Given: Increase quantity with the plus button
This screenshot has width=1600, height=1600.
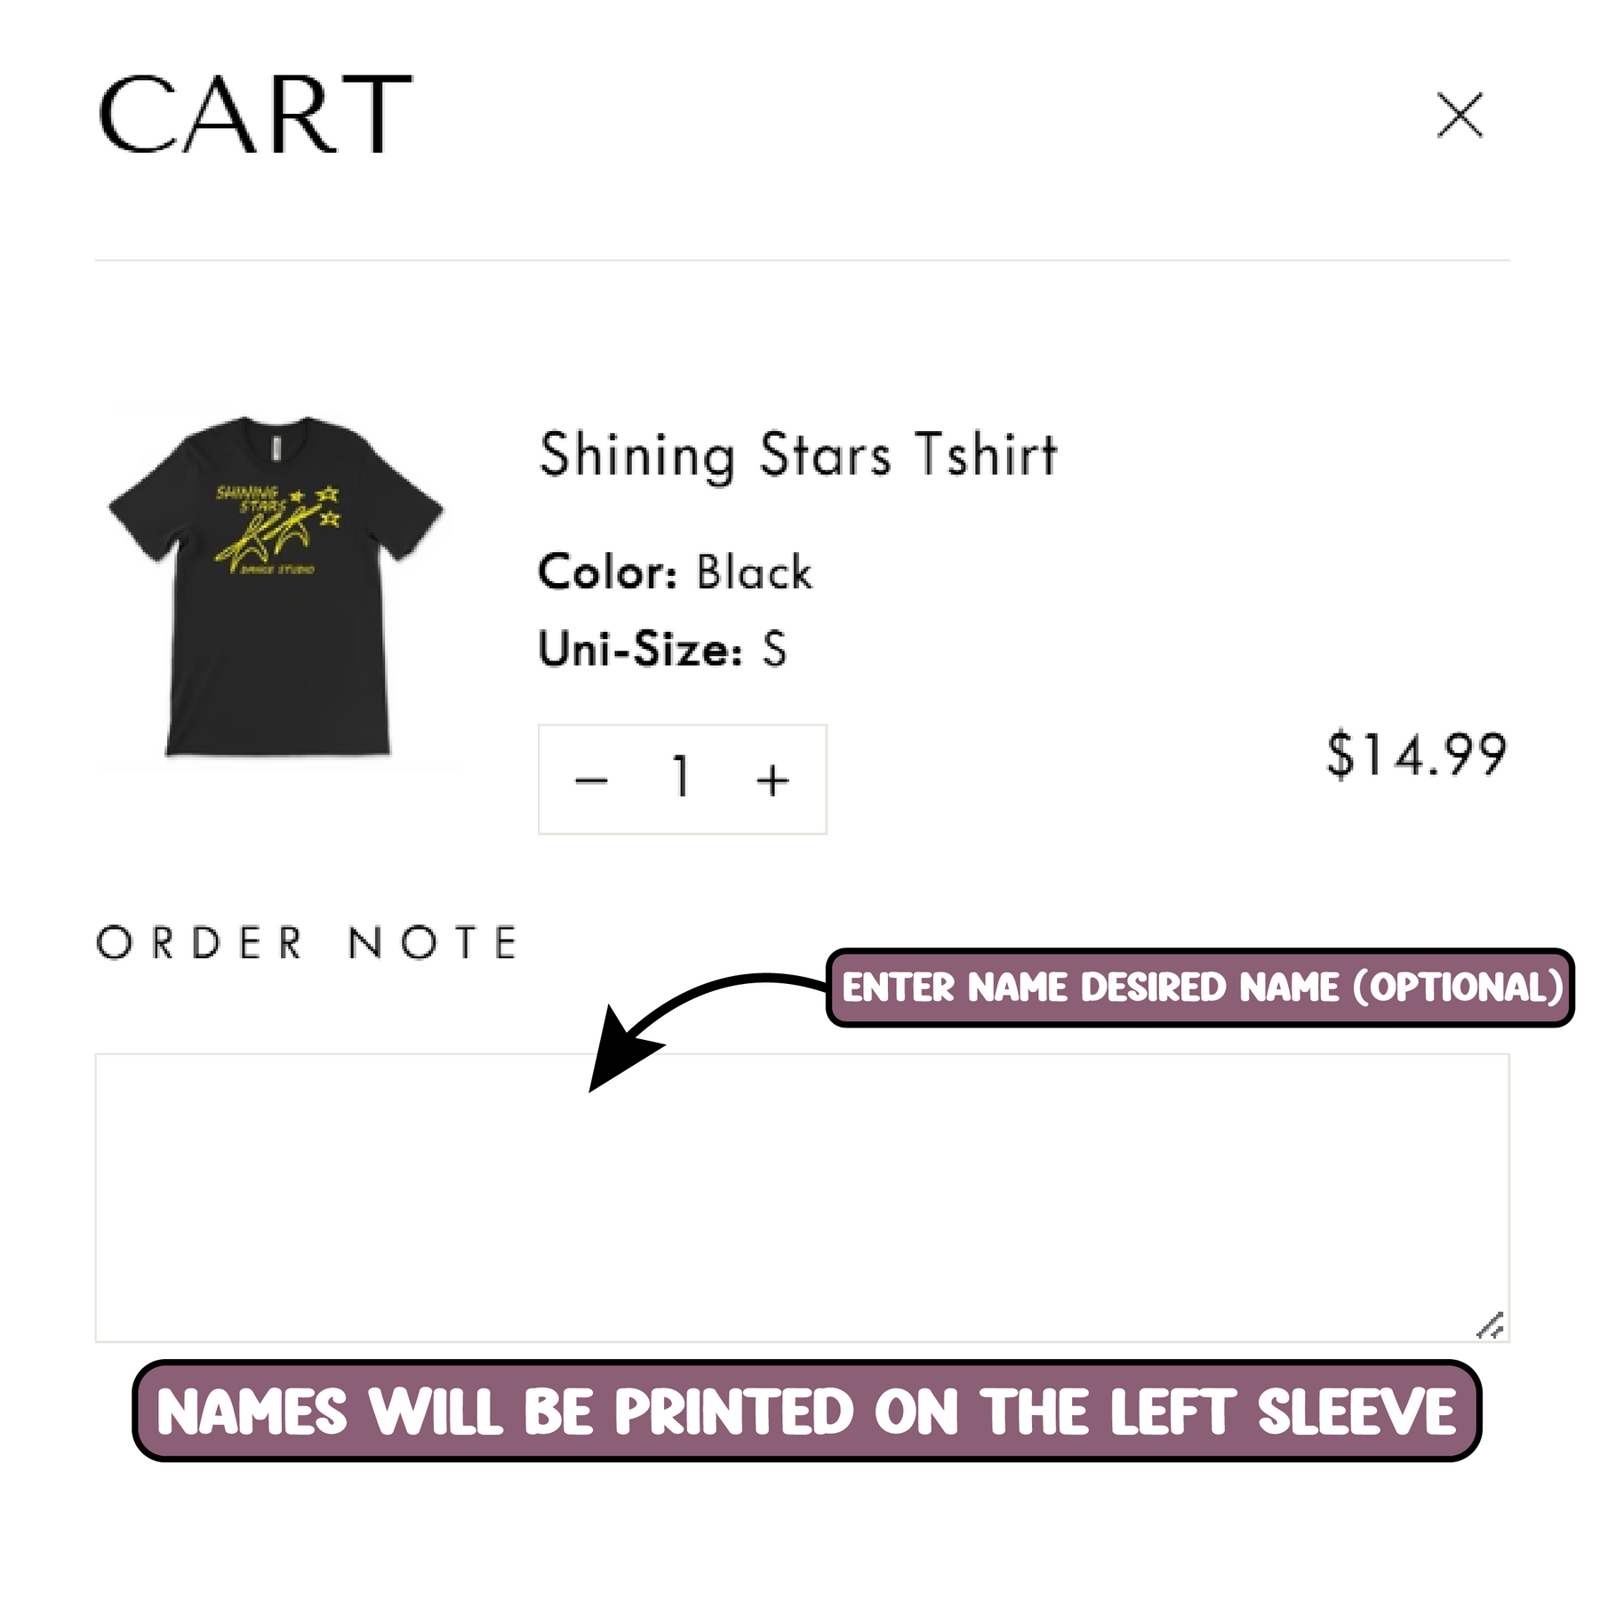Looking at the screenshot, I should click(x=772, y=780).
